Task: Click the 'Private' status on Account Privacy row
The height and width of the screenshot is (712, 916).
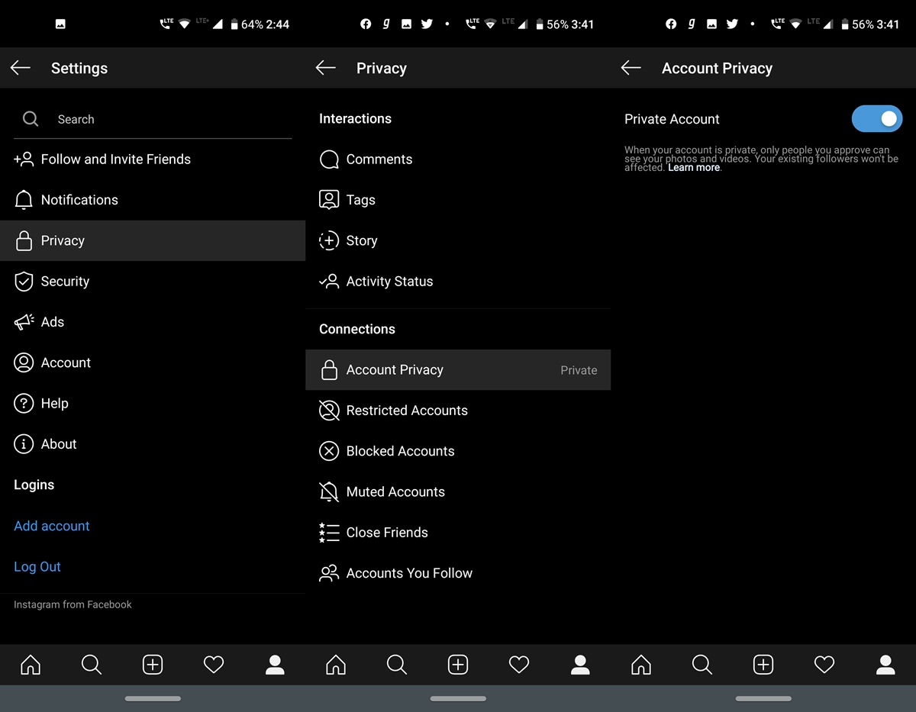Action: point(579,370)
